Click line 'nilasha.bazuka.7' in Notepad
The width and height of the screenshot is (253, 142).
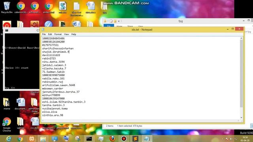tap(54, 68)
